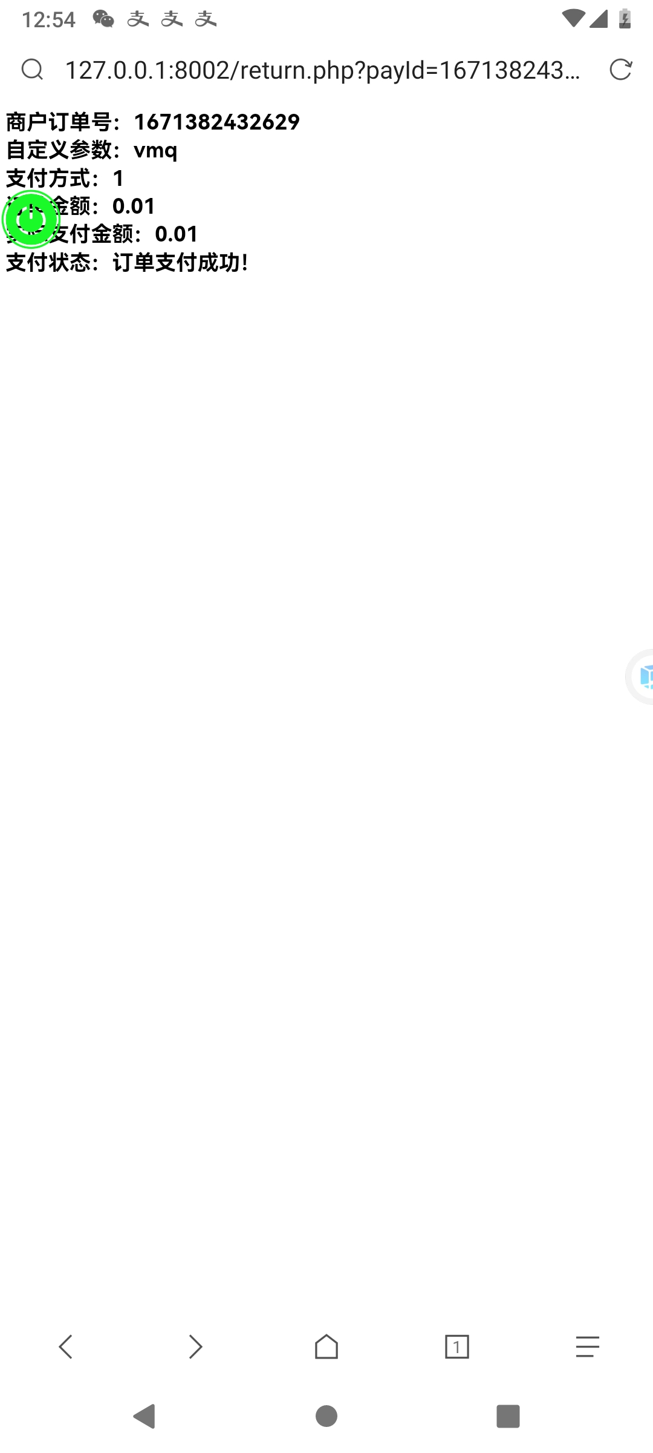Viewport: 653px width, 1453px height.
Task: Tap the Wi-Fi signal icon
Action: [573, 19]
